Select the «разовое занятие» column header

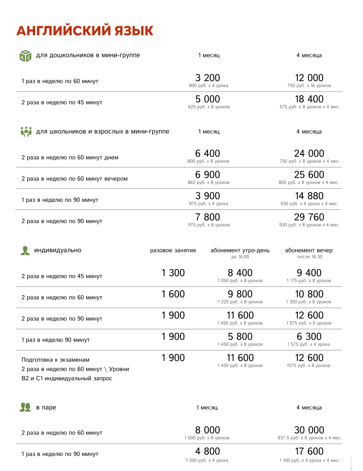173,250
